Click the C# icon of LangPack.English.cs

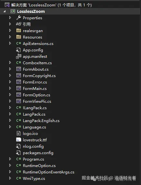[x=19, y=120]
